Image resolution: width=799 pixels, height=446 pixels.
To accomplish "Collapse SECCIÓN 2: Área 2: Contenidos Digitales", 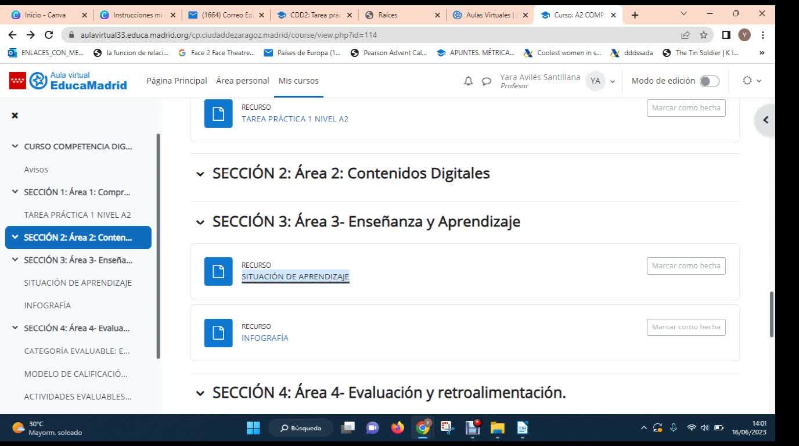I will coord(200,174).
